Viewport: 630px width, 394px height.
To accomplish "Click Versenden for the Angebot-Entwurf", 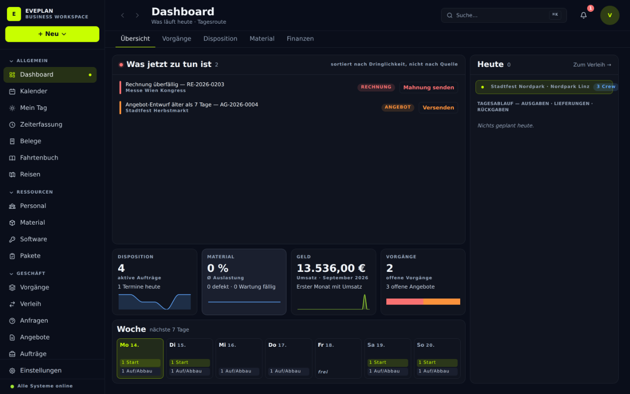I will pos(438,108).
